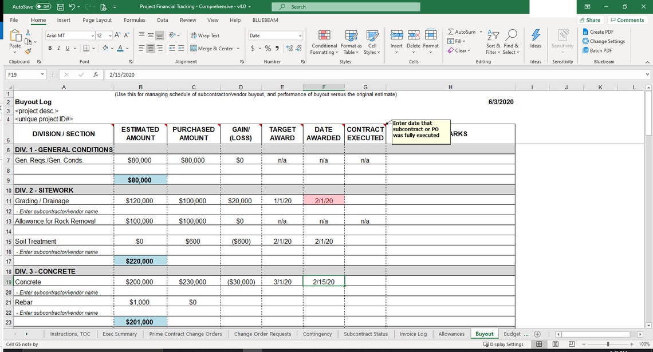This screenshot has width=653, height=352.
Task: Open Sort & Filter options
Action: [x=493, y=41]
